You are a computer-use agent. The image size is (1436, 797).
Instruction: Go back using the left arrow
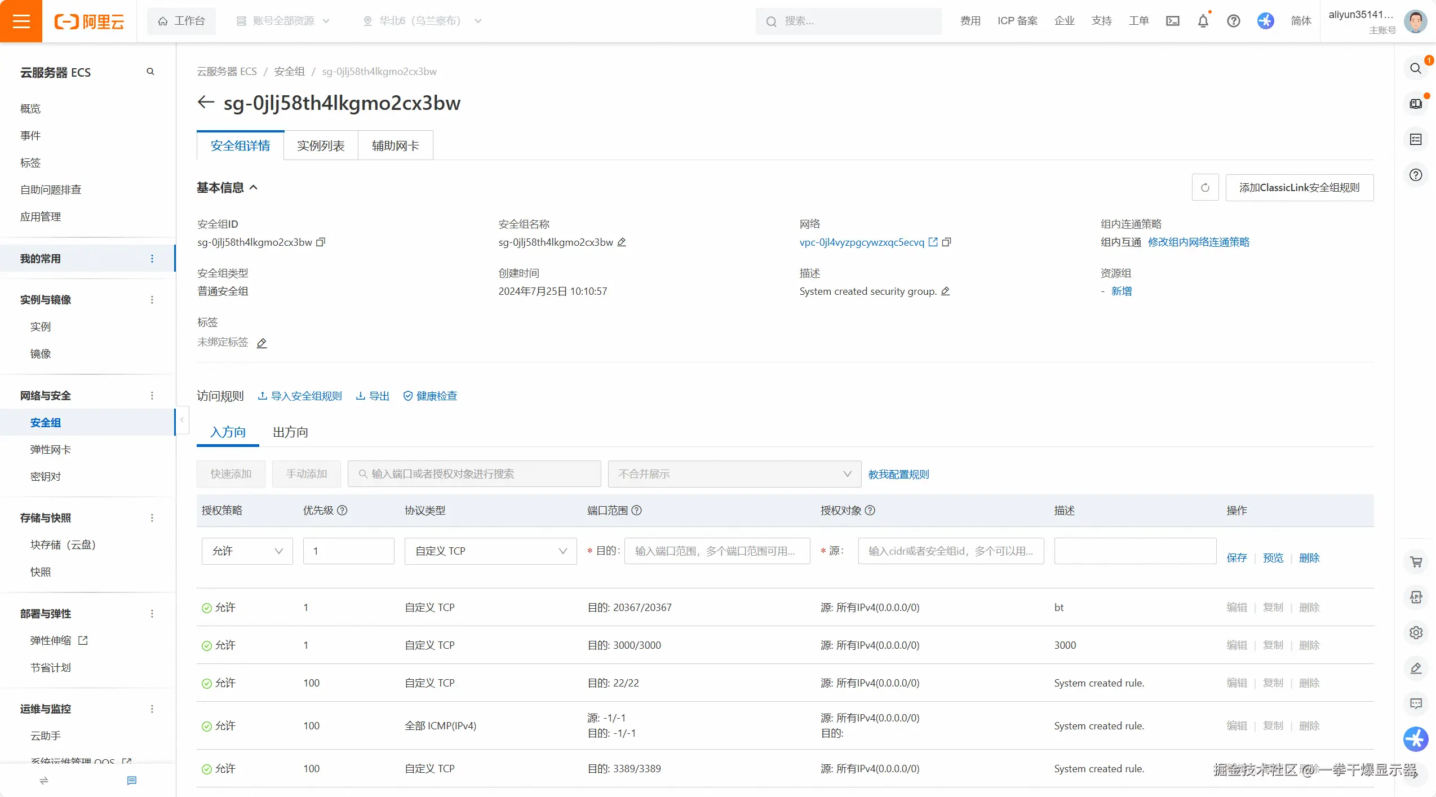[x=206, y=103]
